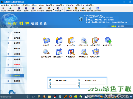Viewport: 133px width, 99px height.
Task: Open the 基础数据(A) menu
Action: click(5, 5)
